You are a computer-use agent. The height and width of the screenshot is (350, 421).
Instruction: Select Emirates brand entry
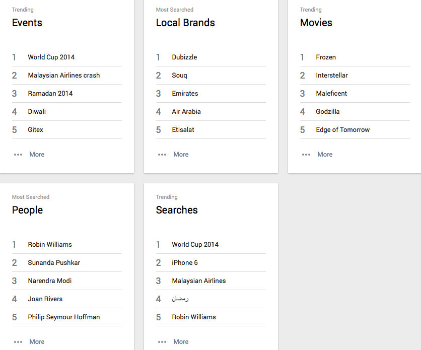point(185,94)
